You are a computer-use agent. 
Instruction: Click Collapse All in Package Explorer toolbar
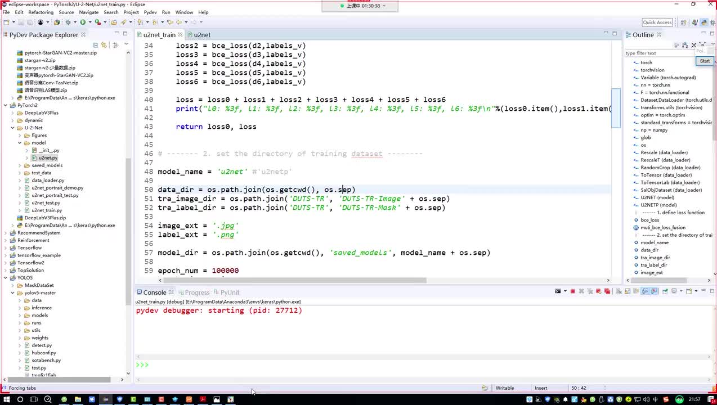point(95,44)
